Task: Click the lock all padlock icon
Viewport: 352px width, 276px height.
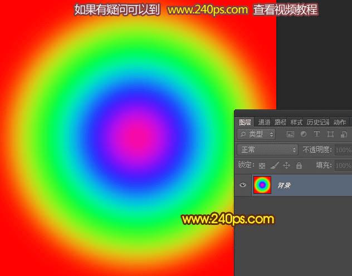Action: click(x=299, y=165)
